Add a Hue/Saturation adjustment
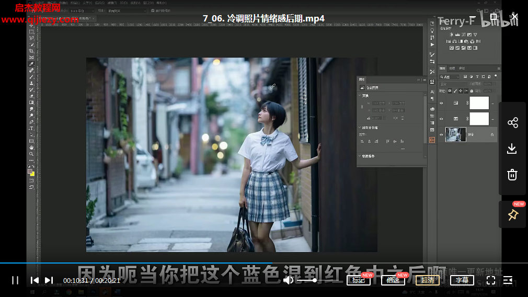Image resolution: width=528 pixels, height=297 pixels. (x=448, y=41)
